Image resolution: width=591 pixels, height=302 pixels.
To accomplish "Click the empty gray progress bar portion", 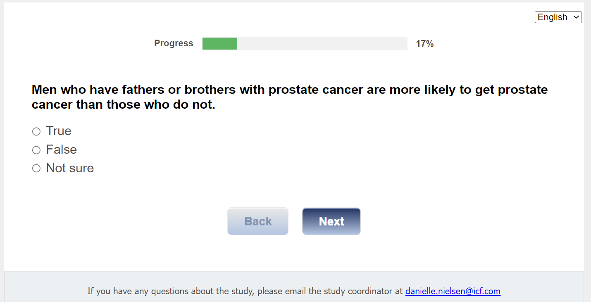I will 322,43.
